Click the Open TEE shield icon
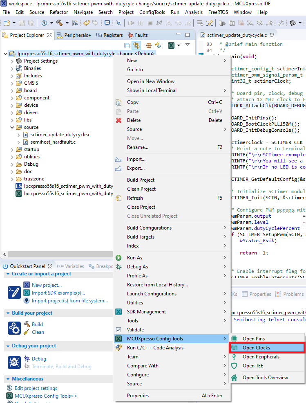This screenshot has width=306, height=403. (234, 366)
